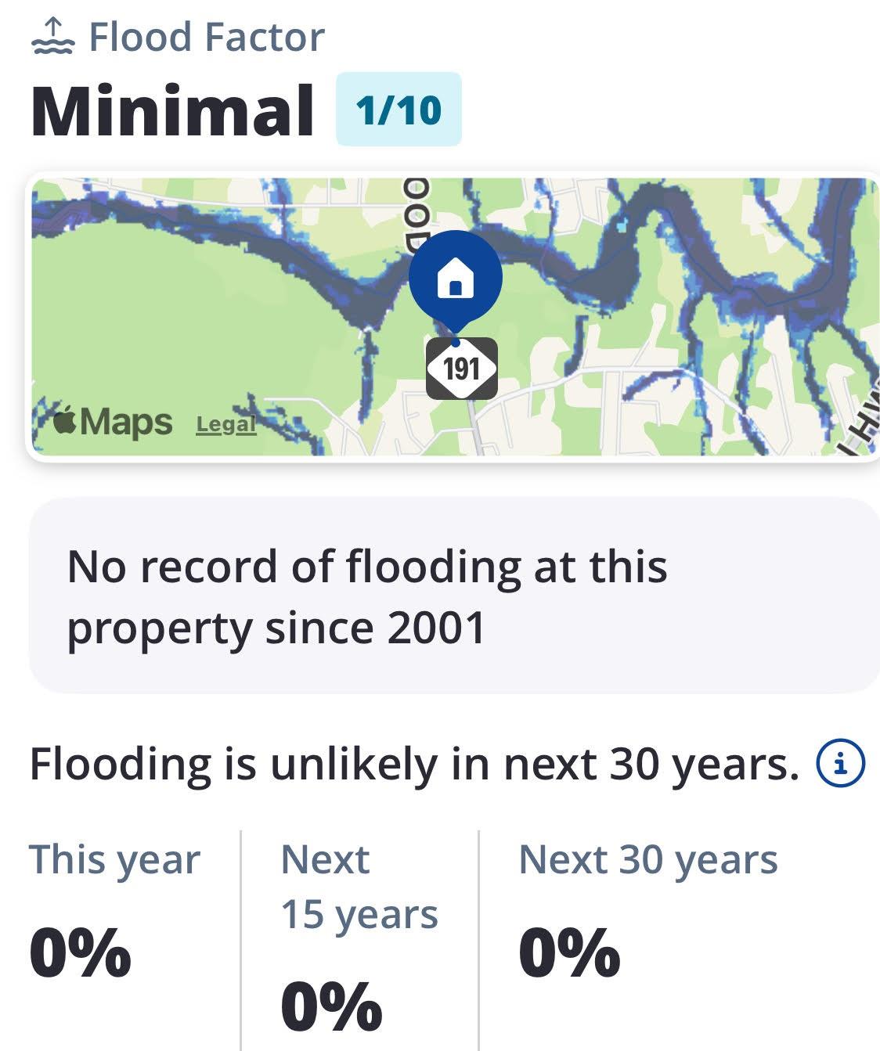This screenshot has width=880, height=1051.
Task: Click the Minimal risk heading
Action: click(172, 110)
